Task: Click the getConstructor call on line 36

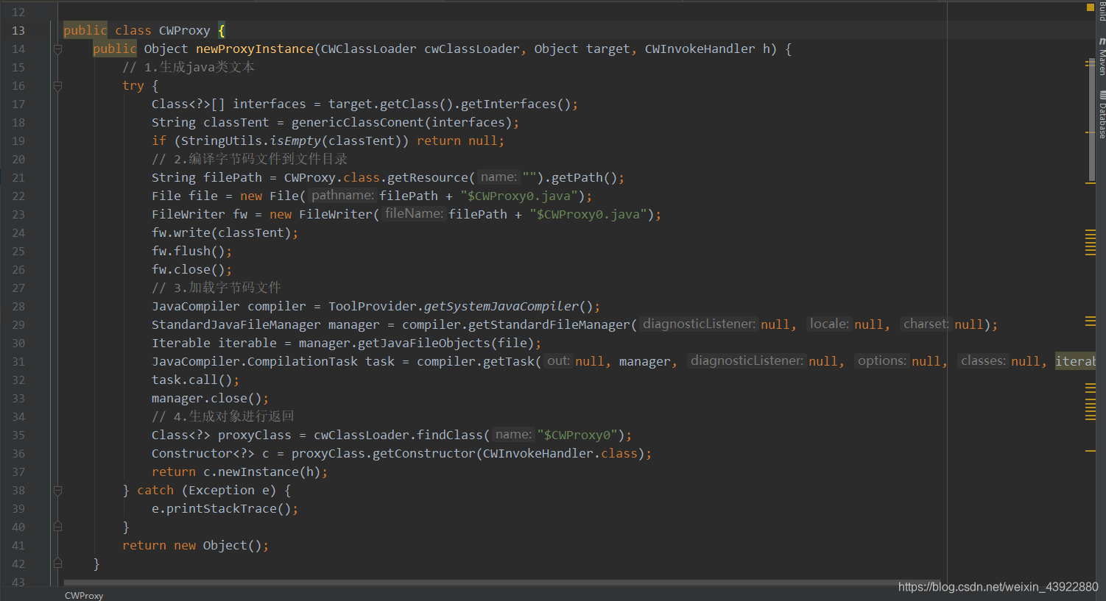Action: click(424, 454)
